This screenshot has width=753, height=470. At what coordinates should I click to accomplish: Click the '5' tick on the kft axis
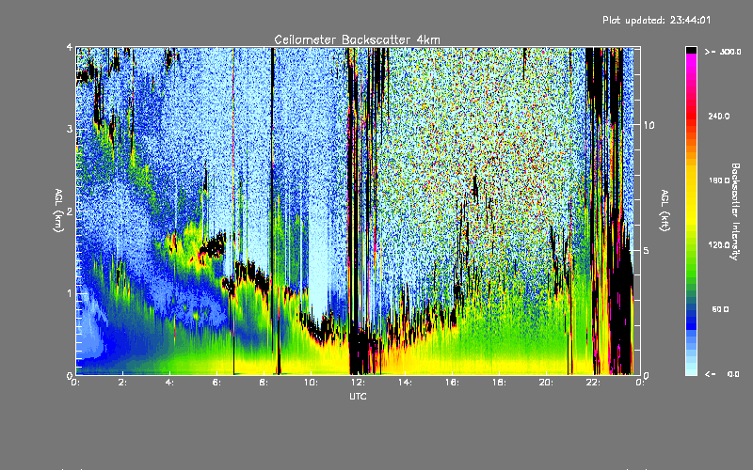[x=647, y=250]
